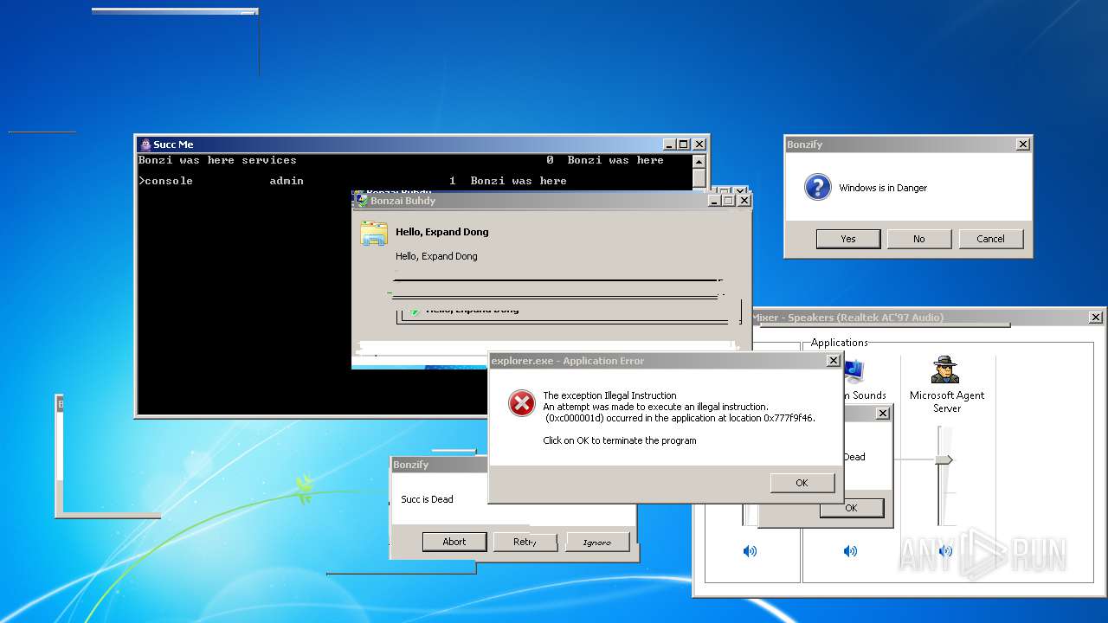
Task: Click the blue question mark icon in Bonzify dialog
Action: (x=818, y=187)
